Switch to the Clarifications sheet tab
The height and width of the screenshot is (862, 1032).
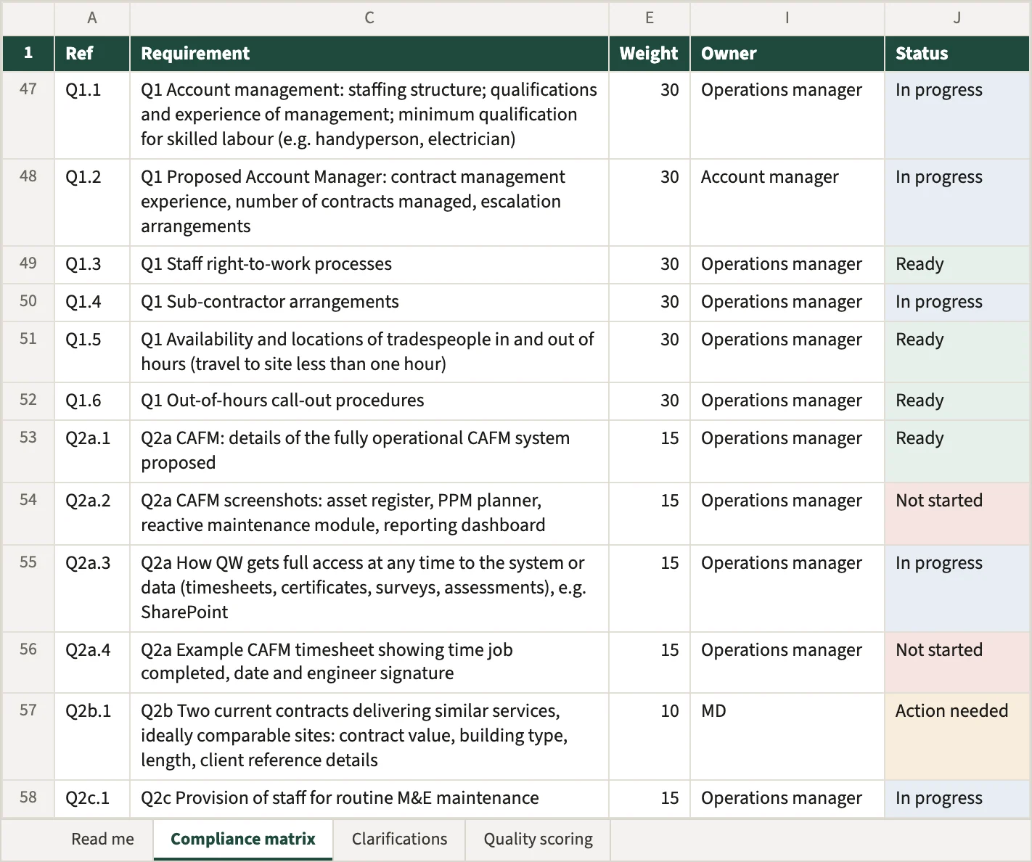pyautogui.click(x=399, y=840)
